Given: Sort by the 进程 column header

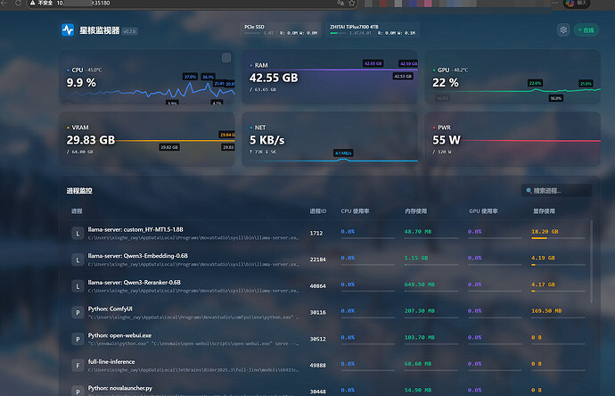Looking at the screenshot, I should (77, 211).
